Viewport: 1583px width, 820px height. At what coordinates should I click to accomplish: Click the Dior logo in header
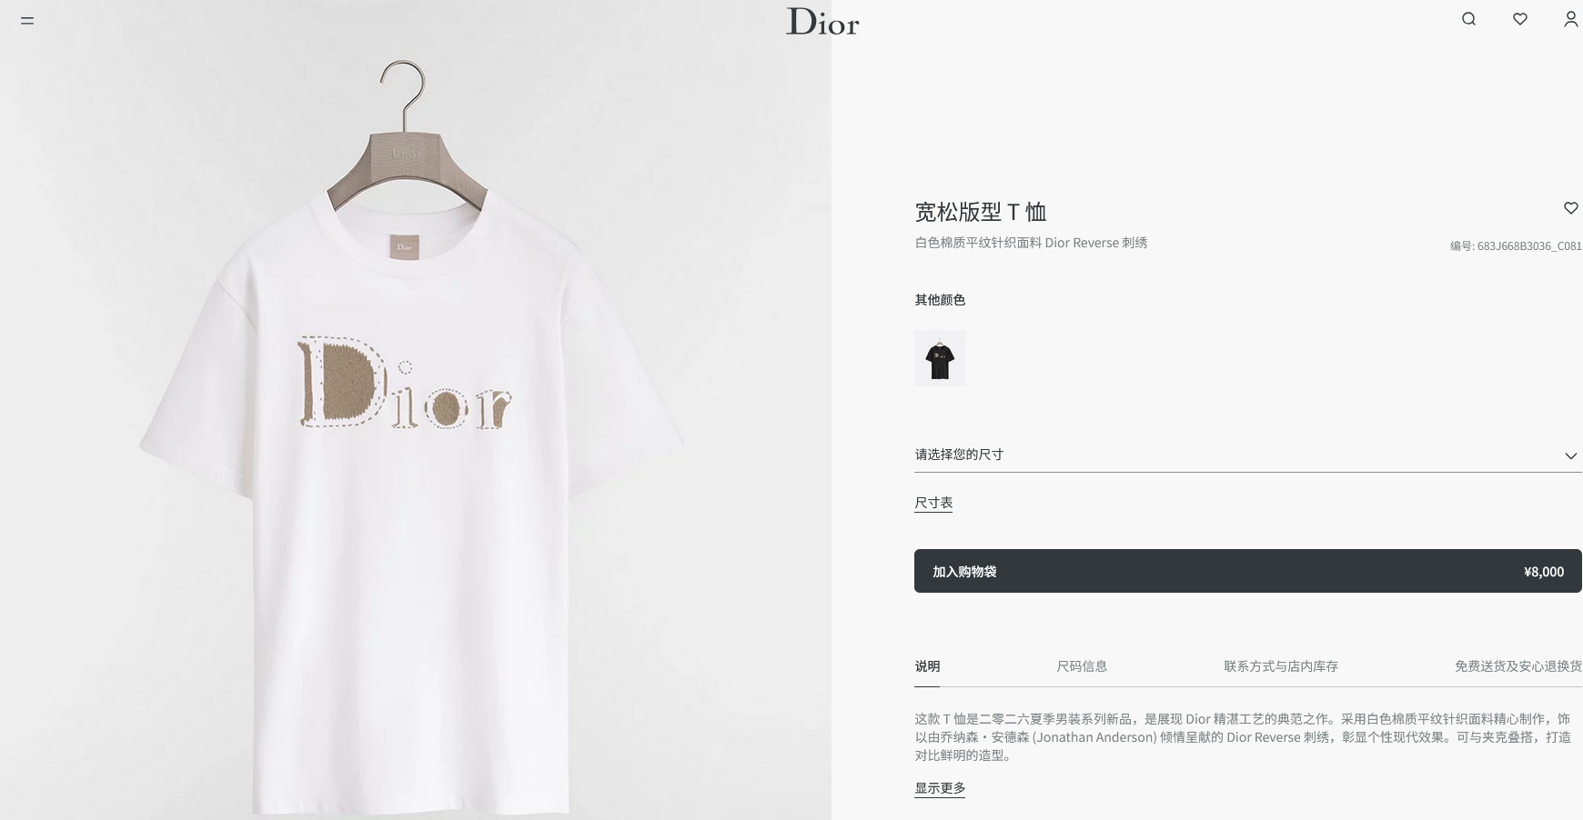(822, 21)
